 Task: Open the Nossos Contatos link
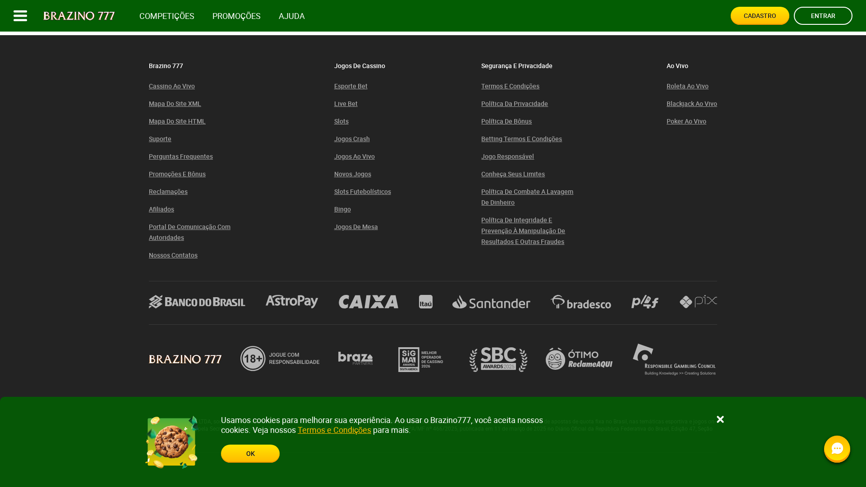[x=173, y=255]
